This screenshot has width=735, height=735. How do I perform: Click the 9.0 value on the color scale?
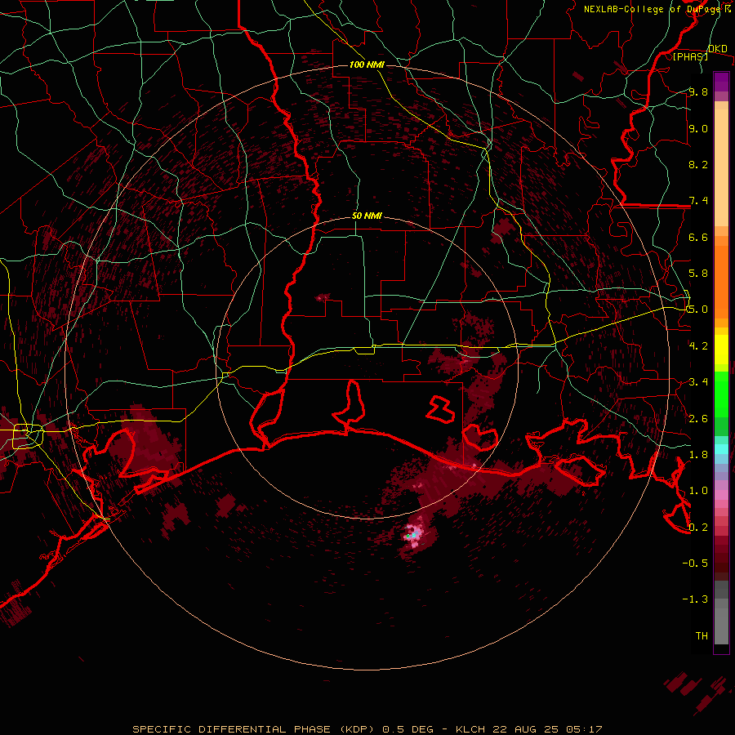point(698,128)
